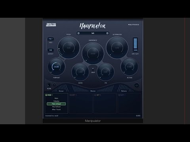Image resolution: width=190 pixels, height=142 pixels.
Task: Toggle the Snap switch
Action: click(93, 69)
